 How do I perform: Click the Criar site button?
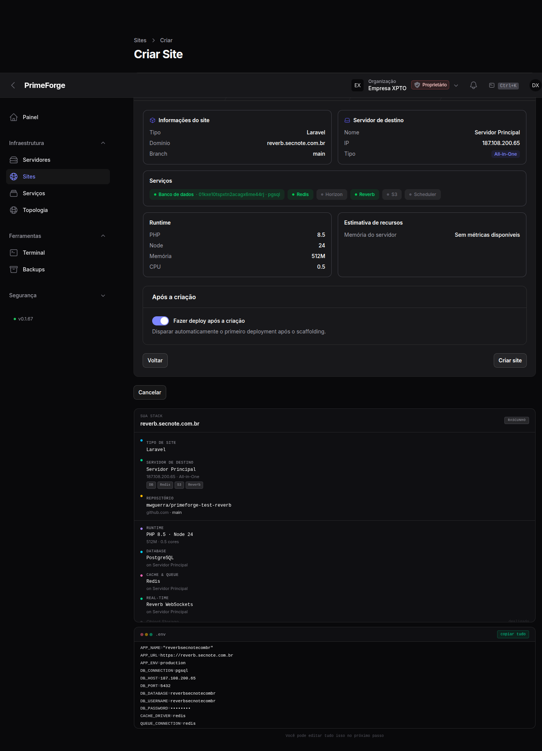(x=510, y=360)
